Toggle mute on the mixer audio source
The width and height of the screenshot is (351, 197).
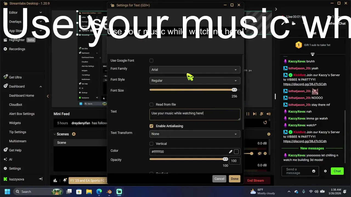(x=259, y=153)
